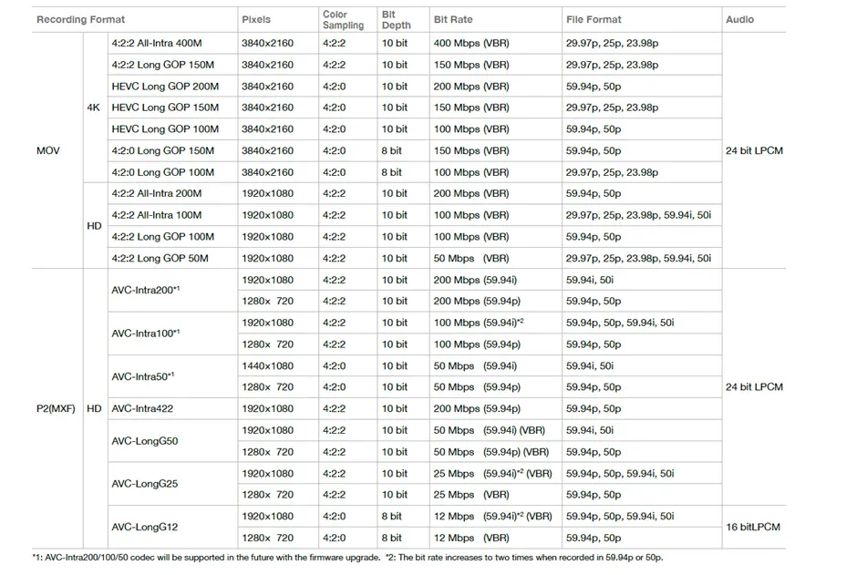Select the Pixels column header
This screenshot has width=846, height=575.
(x=255, y=19)
